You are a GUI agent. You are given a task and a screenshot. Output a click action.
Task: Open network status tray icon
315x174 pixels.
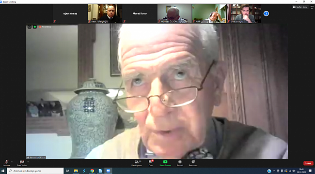click(x=290, y=171)
